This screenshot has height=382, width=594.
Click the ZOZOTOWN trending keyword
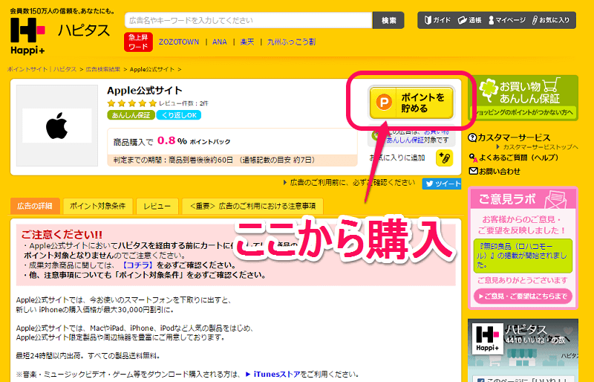(179, 42)
